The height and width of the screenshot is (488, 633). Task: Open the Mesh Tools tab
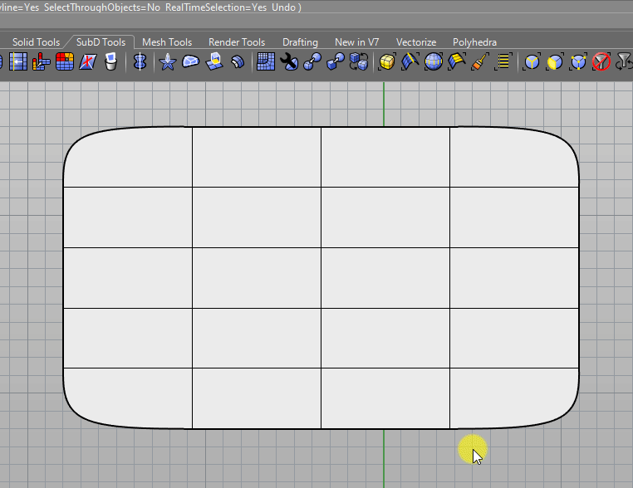click(167, 42)
